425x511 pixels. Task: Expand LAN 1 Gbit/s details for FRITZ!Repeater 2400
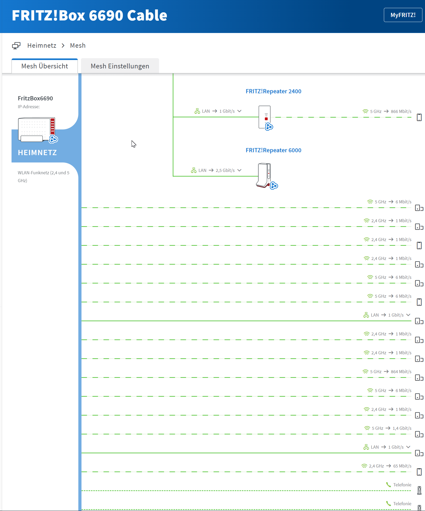click(x=239, y=111)
